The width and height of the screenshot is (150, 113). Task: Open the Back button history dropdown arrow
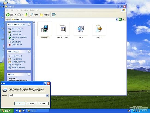(x=15, y=15)
